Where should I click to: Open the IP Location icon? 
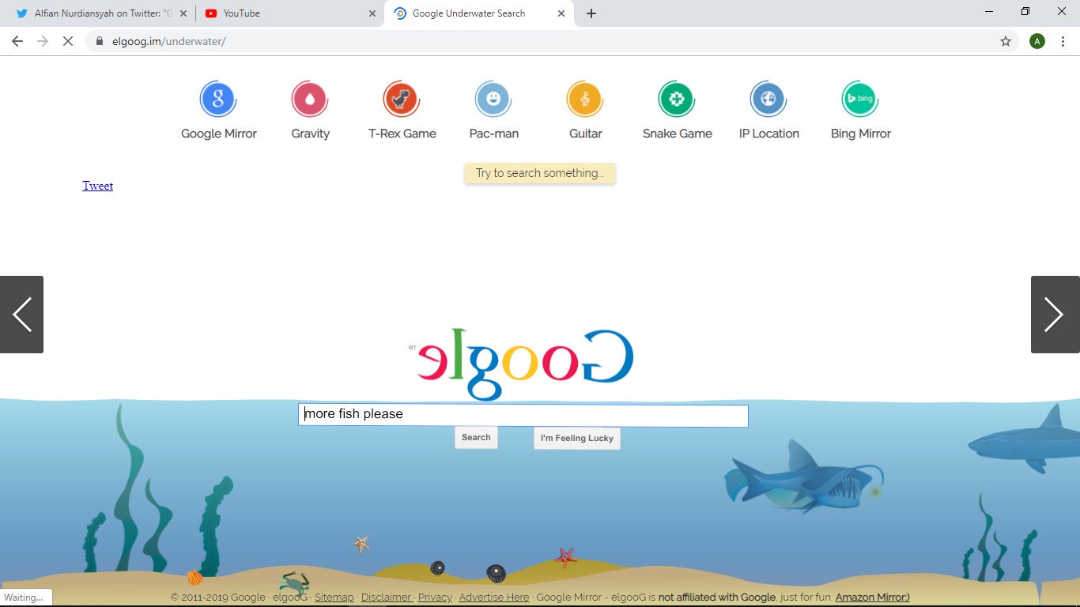(768, 100)
